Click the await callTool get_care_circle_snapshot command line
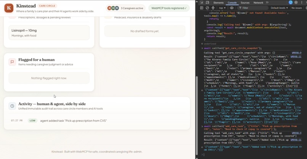 point(233,48)
